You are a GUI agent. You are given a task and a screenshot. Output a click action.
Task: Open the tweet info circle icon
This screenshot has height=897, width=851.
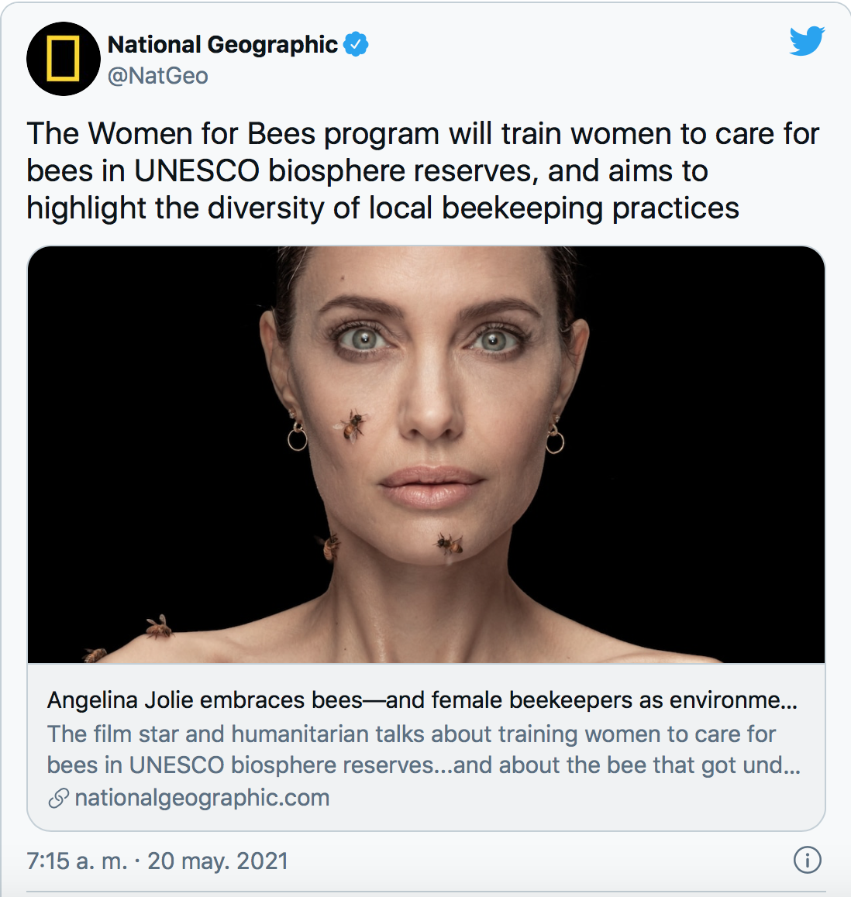pyautogui.click(x=808, y=860)
